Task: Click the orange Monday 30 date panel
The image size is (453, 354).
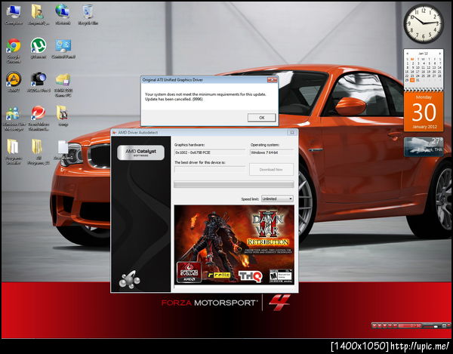Action: tap(424, 112)
